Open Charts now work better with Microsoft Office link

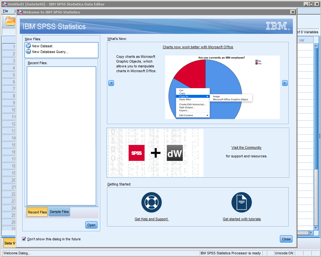198,47
